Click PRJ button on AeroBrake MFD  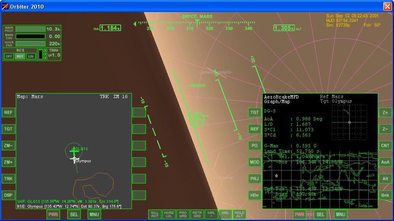[255, 179]
